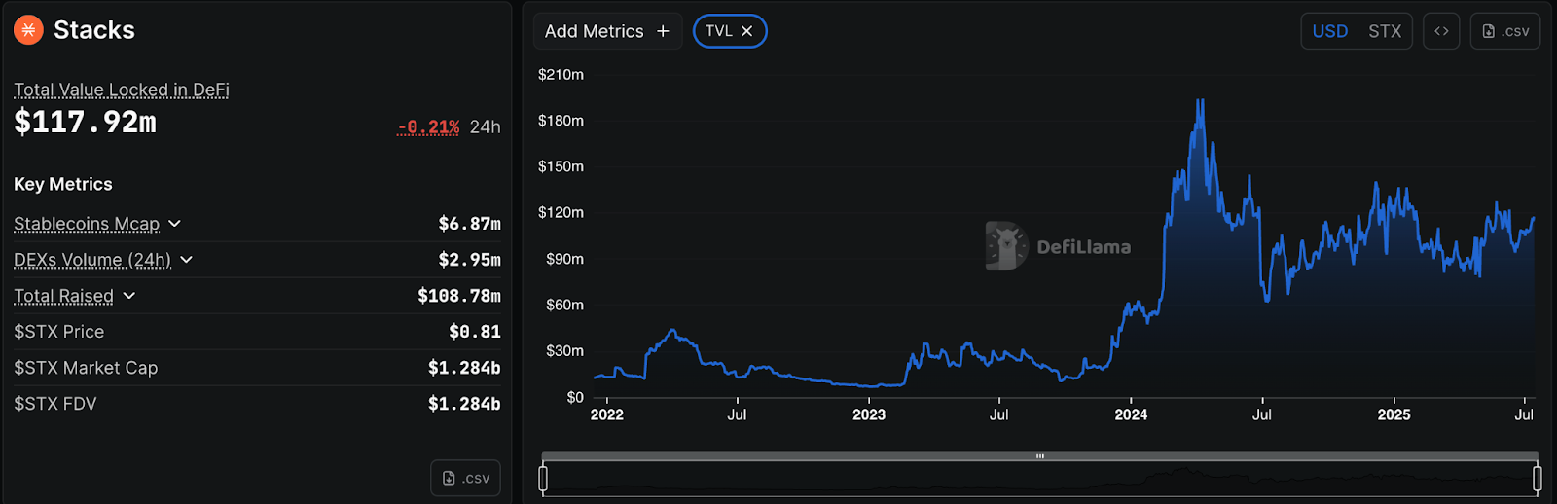Viewport: 1557px width, 504px height.
Task: Toggle the TVL metric chip
Action: (718, 31)
